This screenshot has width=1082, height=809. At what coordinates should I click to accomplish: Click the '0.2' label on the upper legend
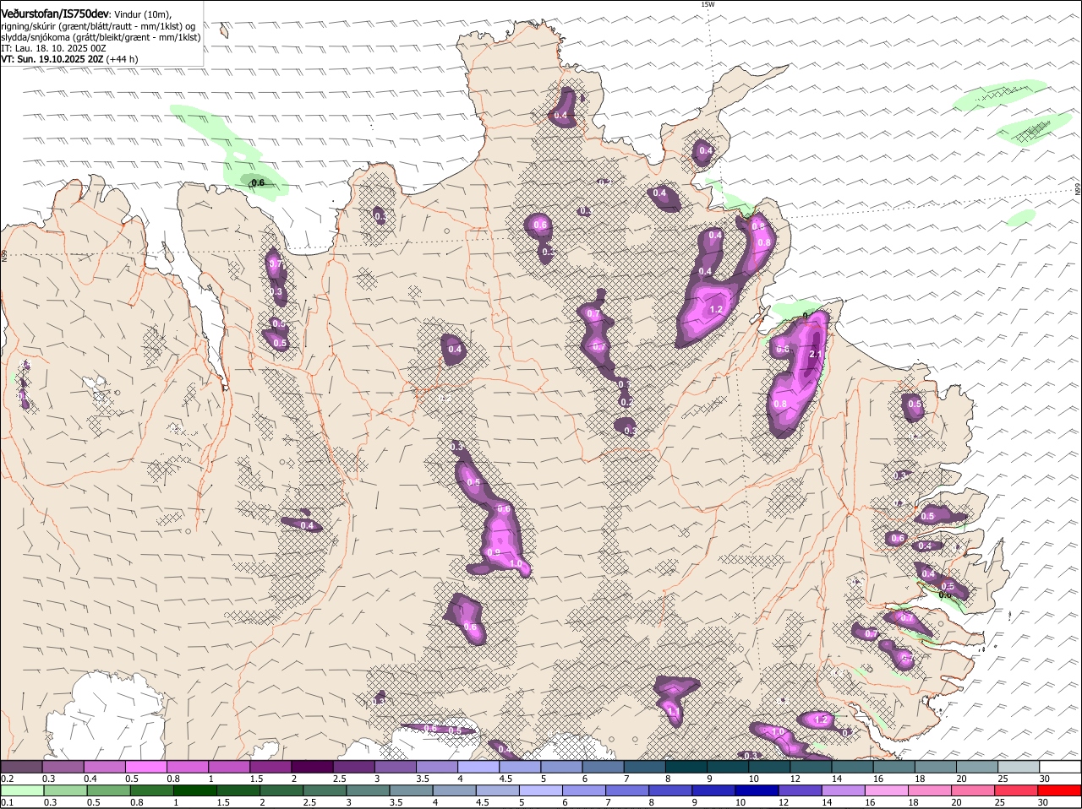(x=8, y=779)
